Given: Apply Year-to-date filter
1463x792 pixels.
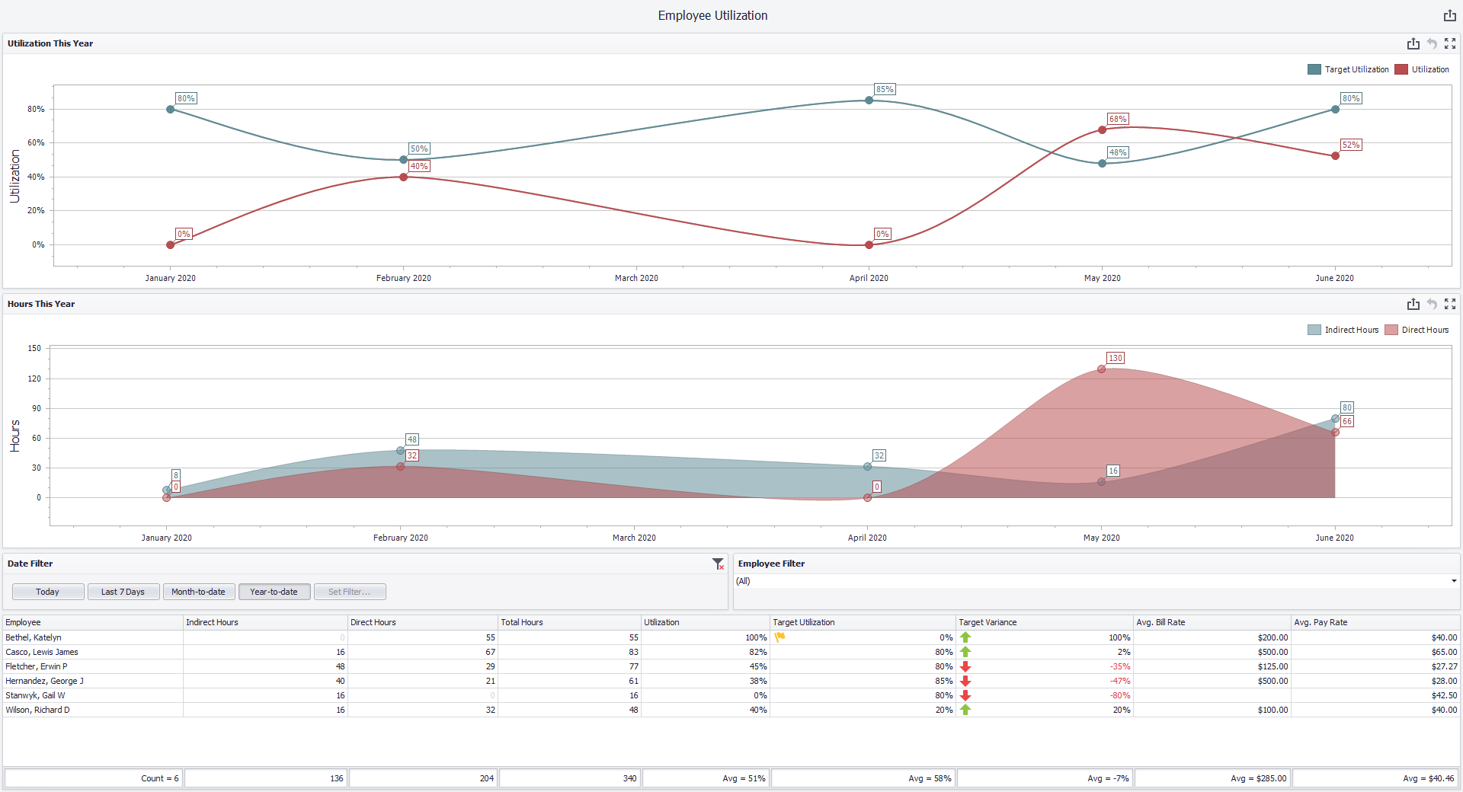Looking at the screenshot, I should (274, 592).
